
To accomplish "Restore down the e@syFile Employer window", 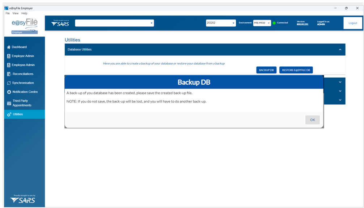I will [346, 8].
